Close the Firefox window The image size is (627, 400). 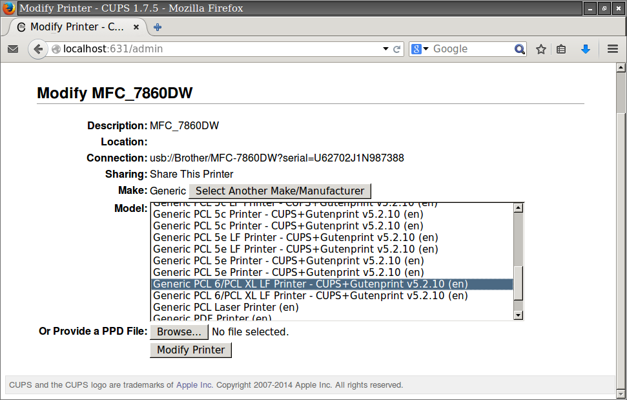click(618, 8)
